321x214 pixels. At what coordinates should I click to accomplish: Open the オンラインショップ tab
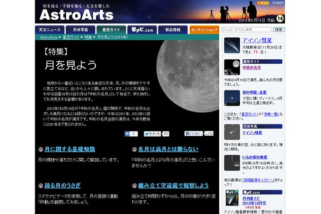[204, 30]
